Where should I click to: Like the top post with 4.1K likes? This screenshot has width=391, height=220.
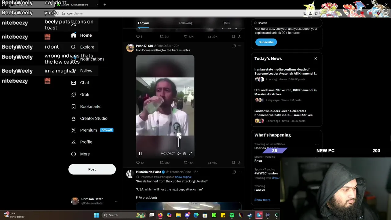coord(189,36)
